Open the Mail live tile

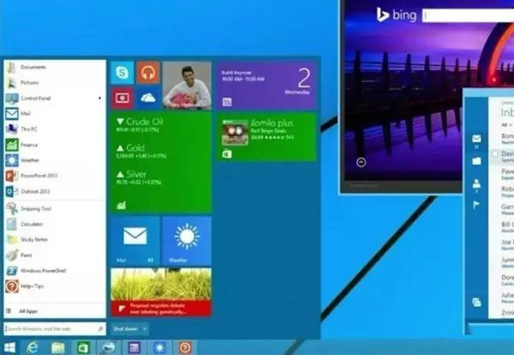(x=135, y=240)
